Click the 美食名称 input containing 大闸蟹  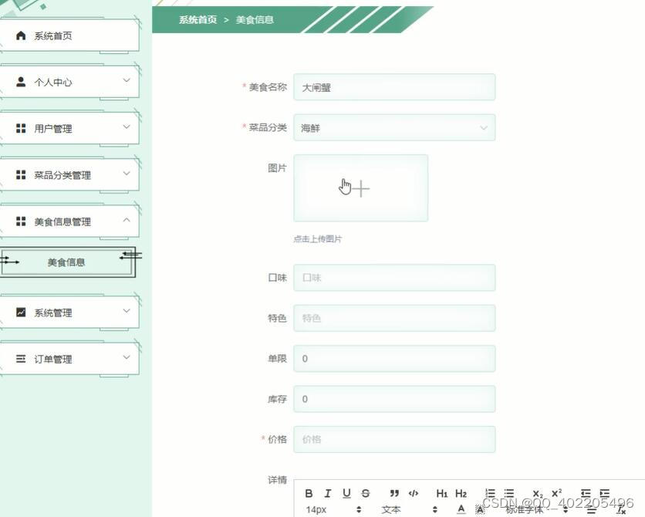(x=394, y=86)
